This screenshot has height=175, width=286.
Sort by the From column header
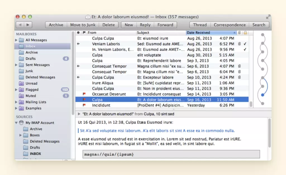(x=111, y=32)
